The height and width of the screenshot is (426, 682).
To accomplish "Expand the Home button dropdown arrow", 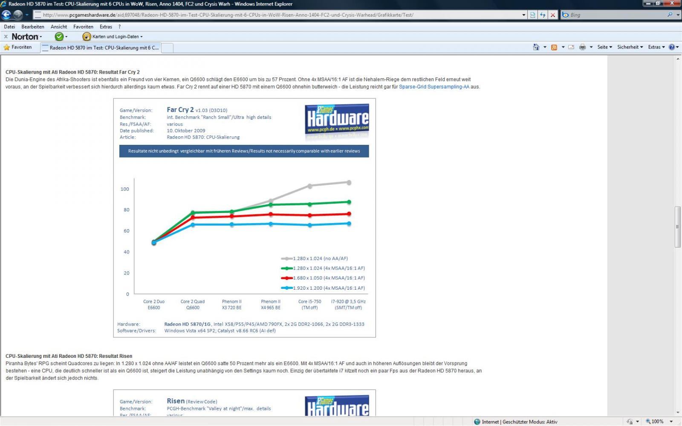I will (x=545, y=47).
